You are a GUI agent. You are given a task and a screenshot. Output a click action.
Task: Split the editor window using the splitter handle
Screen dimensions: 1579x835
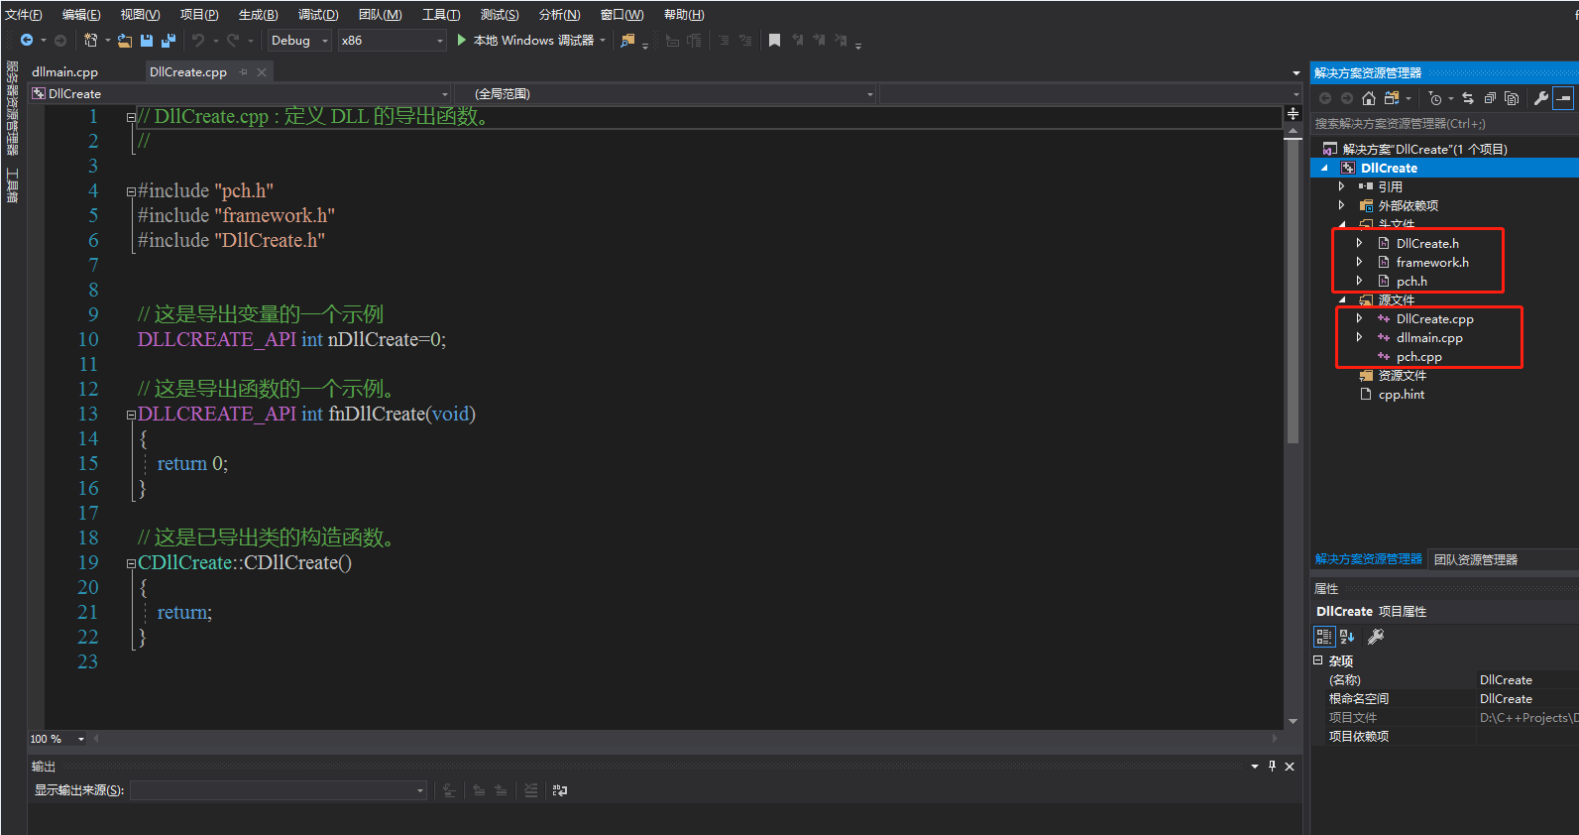click(x=1293, y=114)
